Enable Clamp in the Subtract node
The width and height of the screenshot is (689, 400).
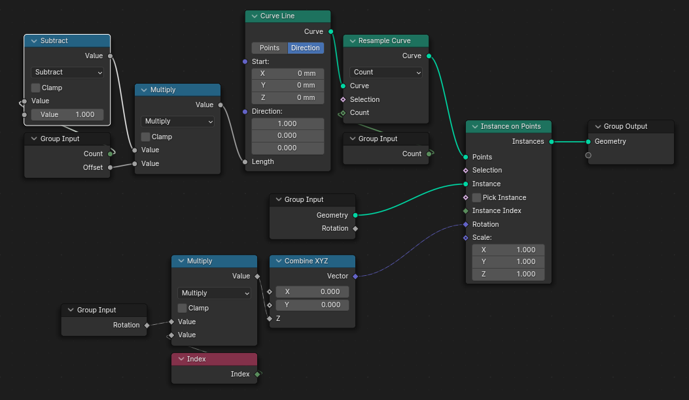(x=35, y=88)
